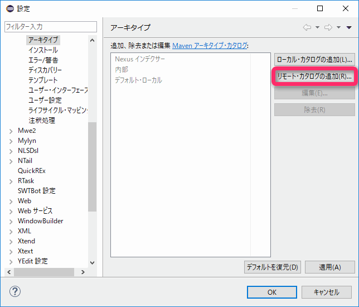359x307 pixels.
Task: Open the Maven アーキタイプ・カタログ link
Action: click(x=210, y=45)
